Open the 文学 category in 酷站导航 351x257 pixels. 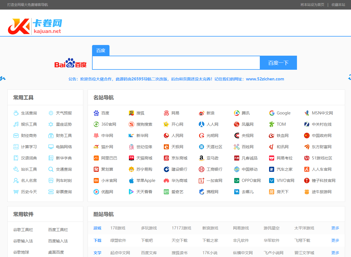pos(97,253)
